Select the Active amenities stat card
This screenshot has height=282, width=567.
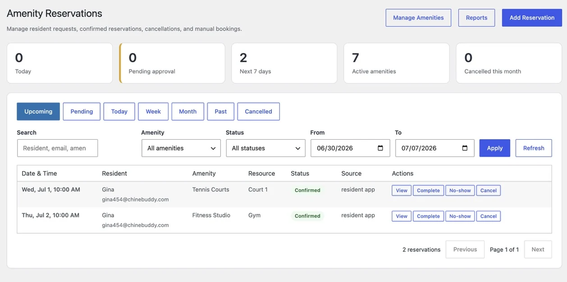[397, 63]
